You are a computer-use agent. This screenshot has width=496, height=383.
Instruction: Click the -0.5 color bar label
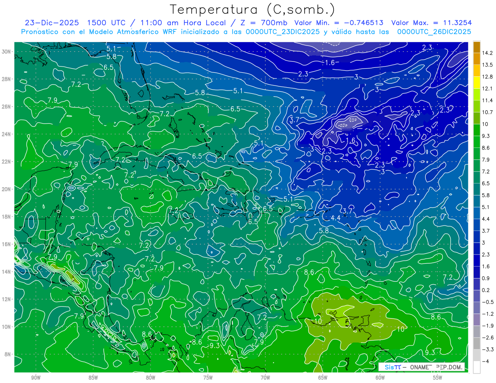click(489, 302)
